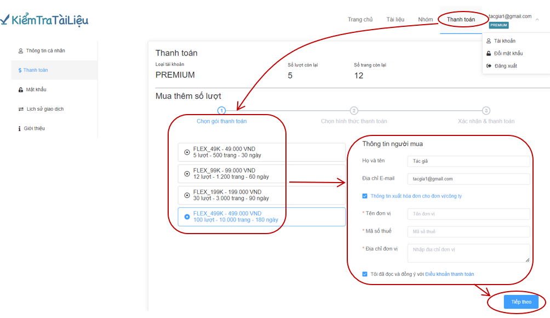The height and width of the screenshot is (318, 550).
Task: Click the Mã số thuế input field
Action: pyautogui.click(x=468, y=232)
